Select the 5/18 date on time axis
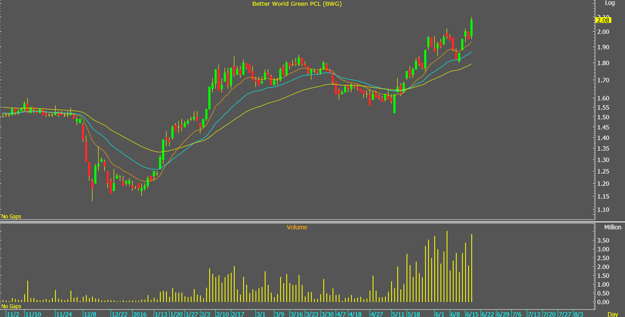Screen dimensions: 625x317 pyautogui.click(x=414, y=314)
